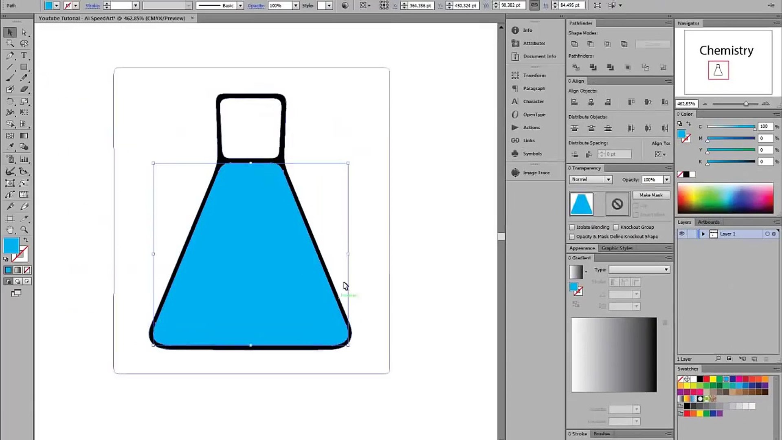Open the Gradient Type dropdown
The image size is (782, 440).
pos(639,270)
